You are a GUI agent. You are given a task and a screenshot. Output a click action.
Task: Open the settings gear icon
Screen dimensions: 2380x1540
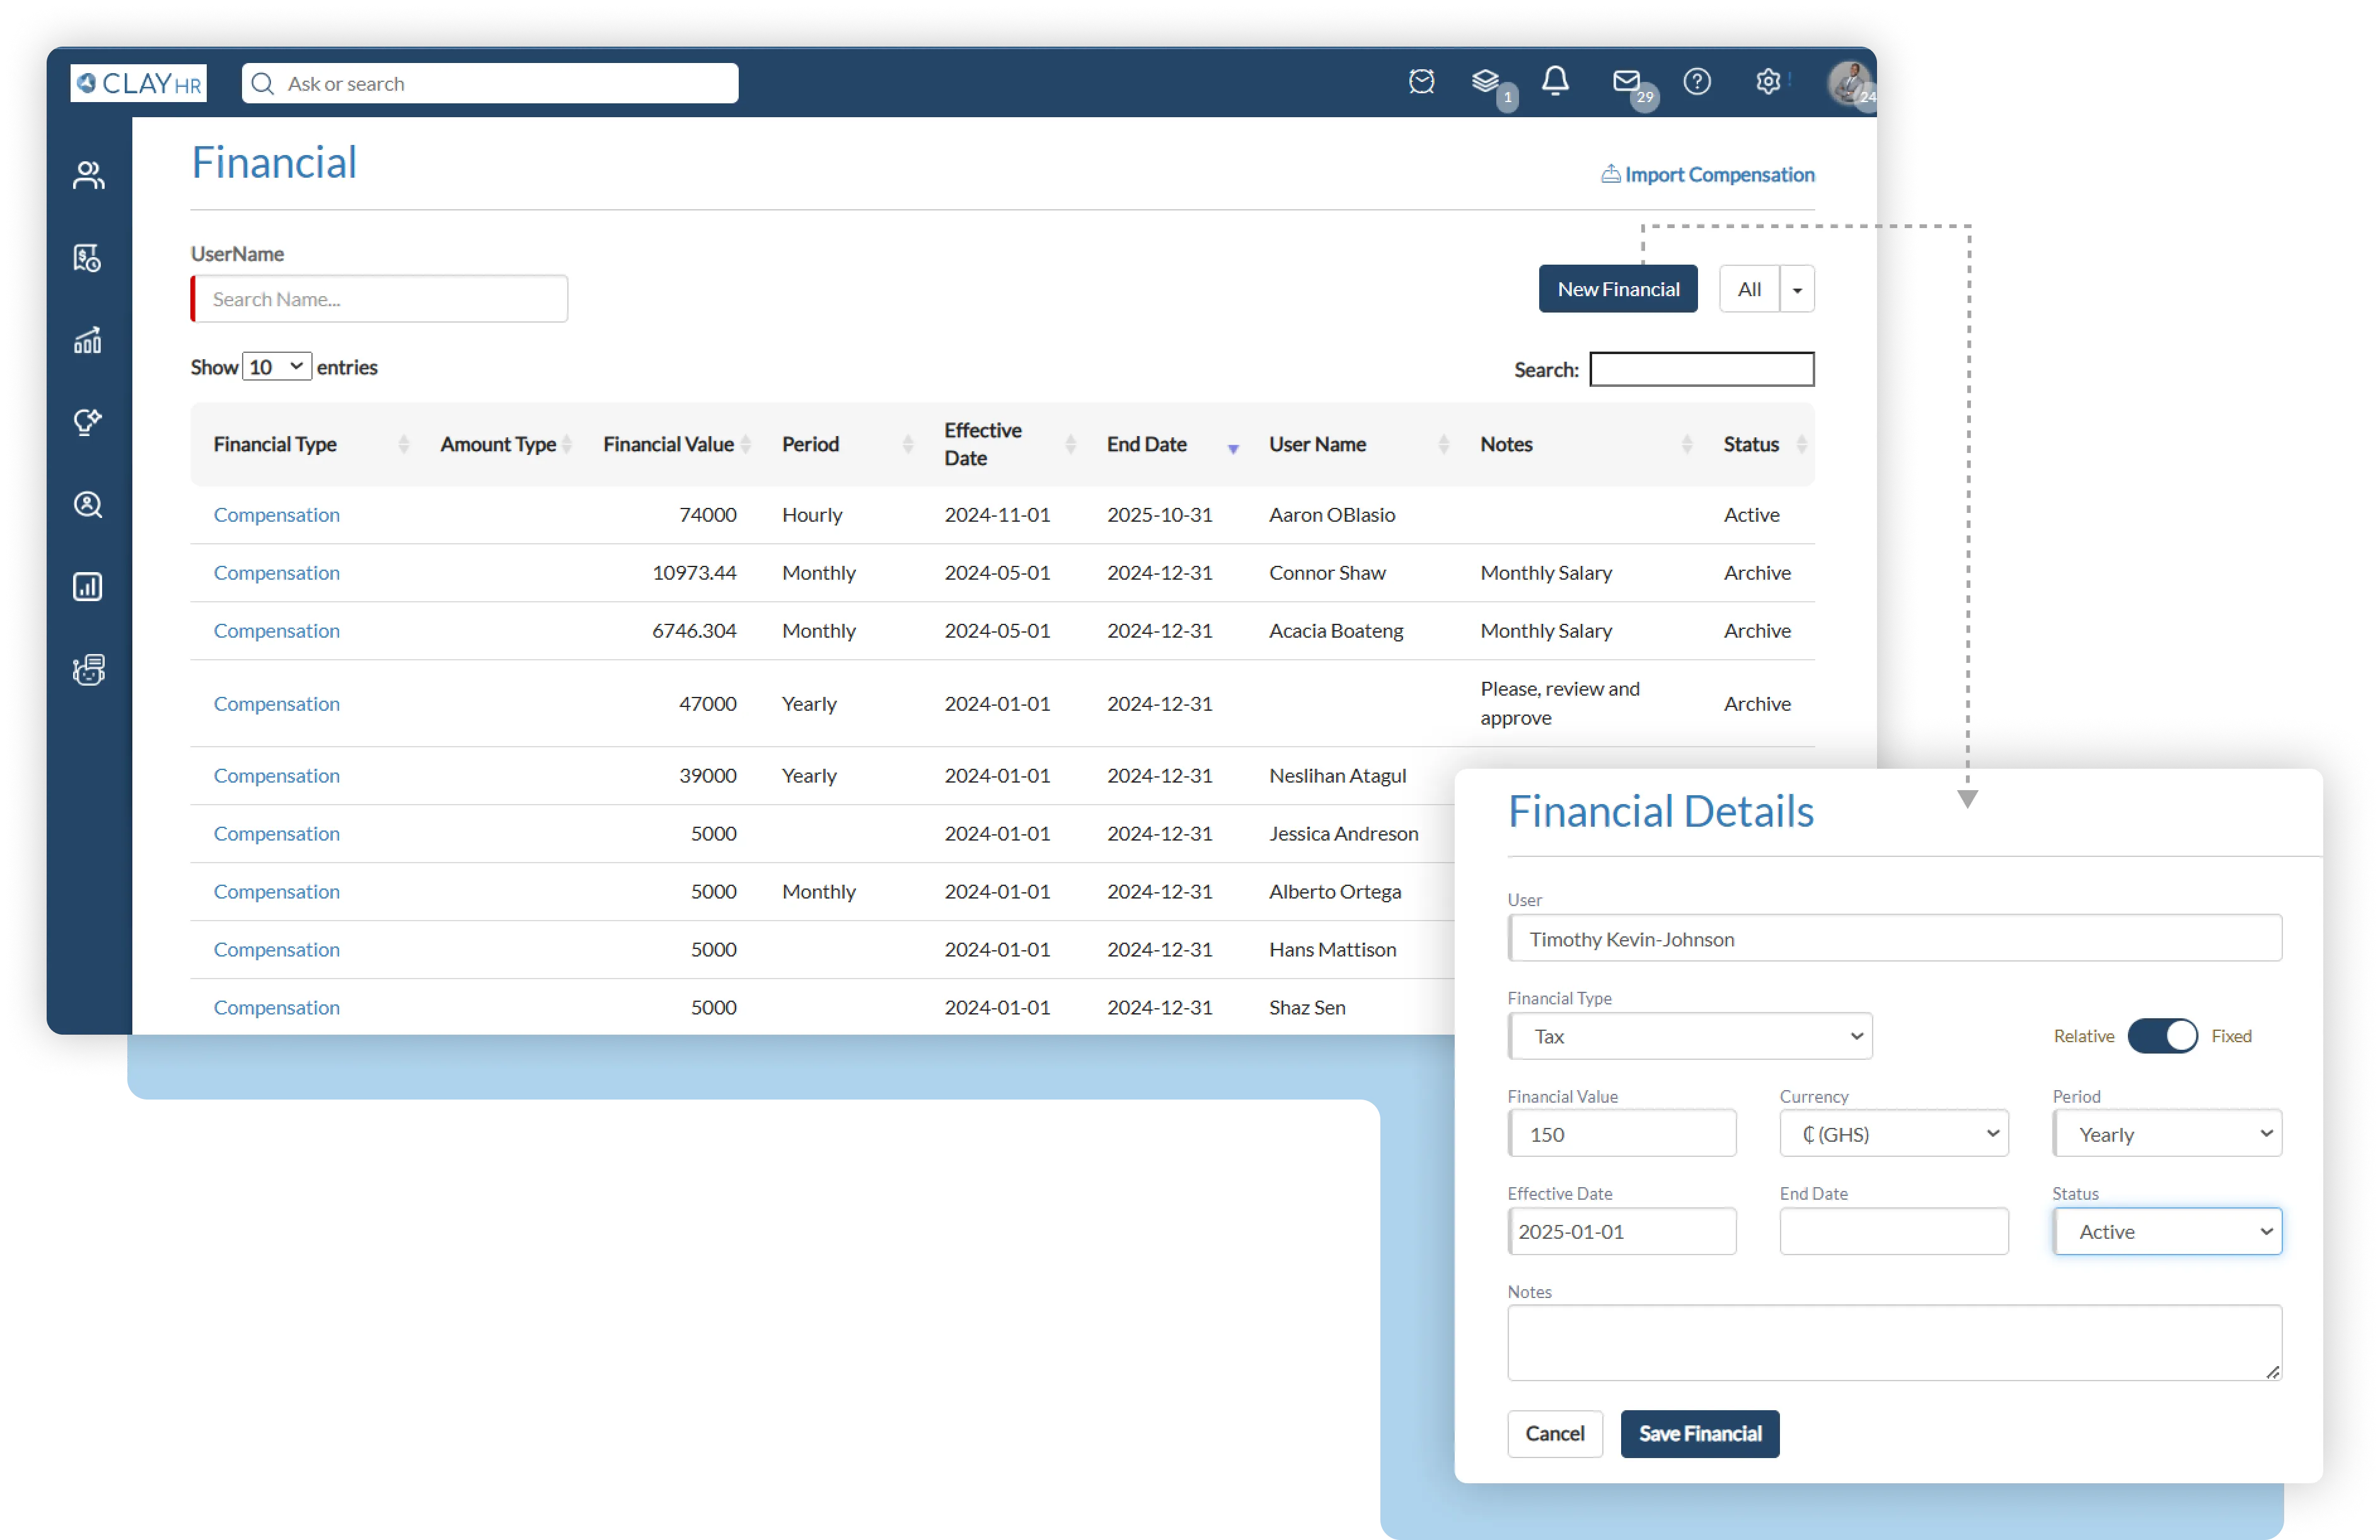click(x=1768, y=81)
